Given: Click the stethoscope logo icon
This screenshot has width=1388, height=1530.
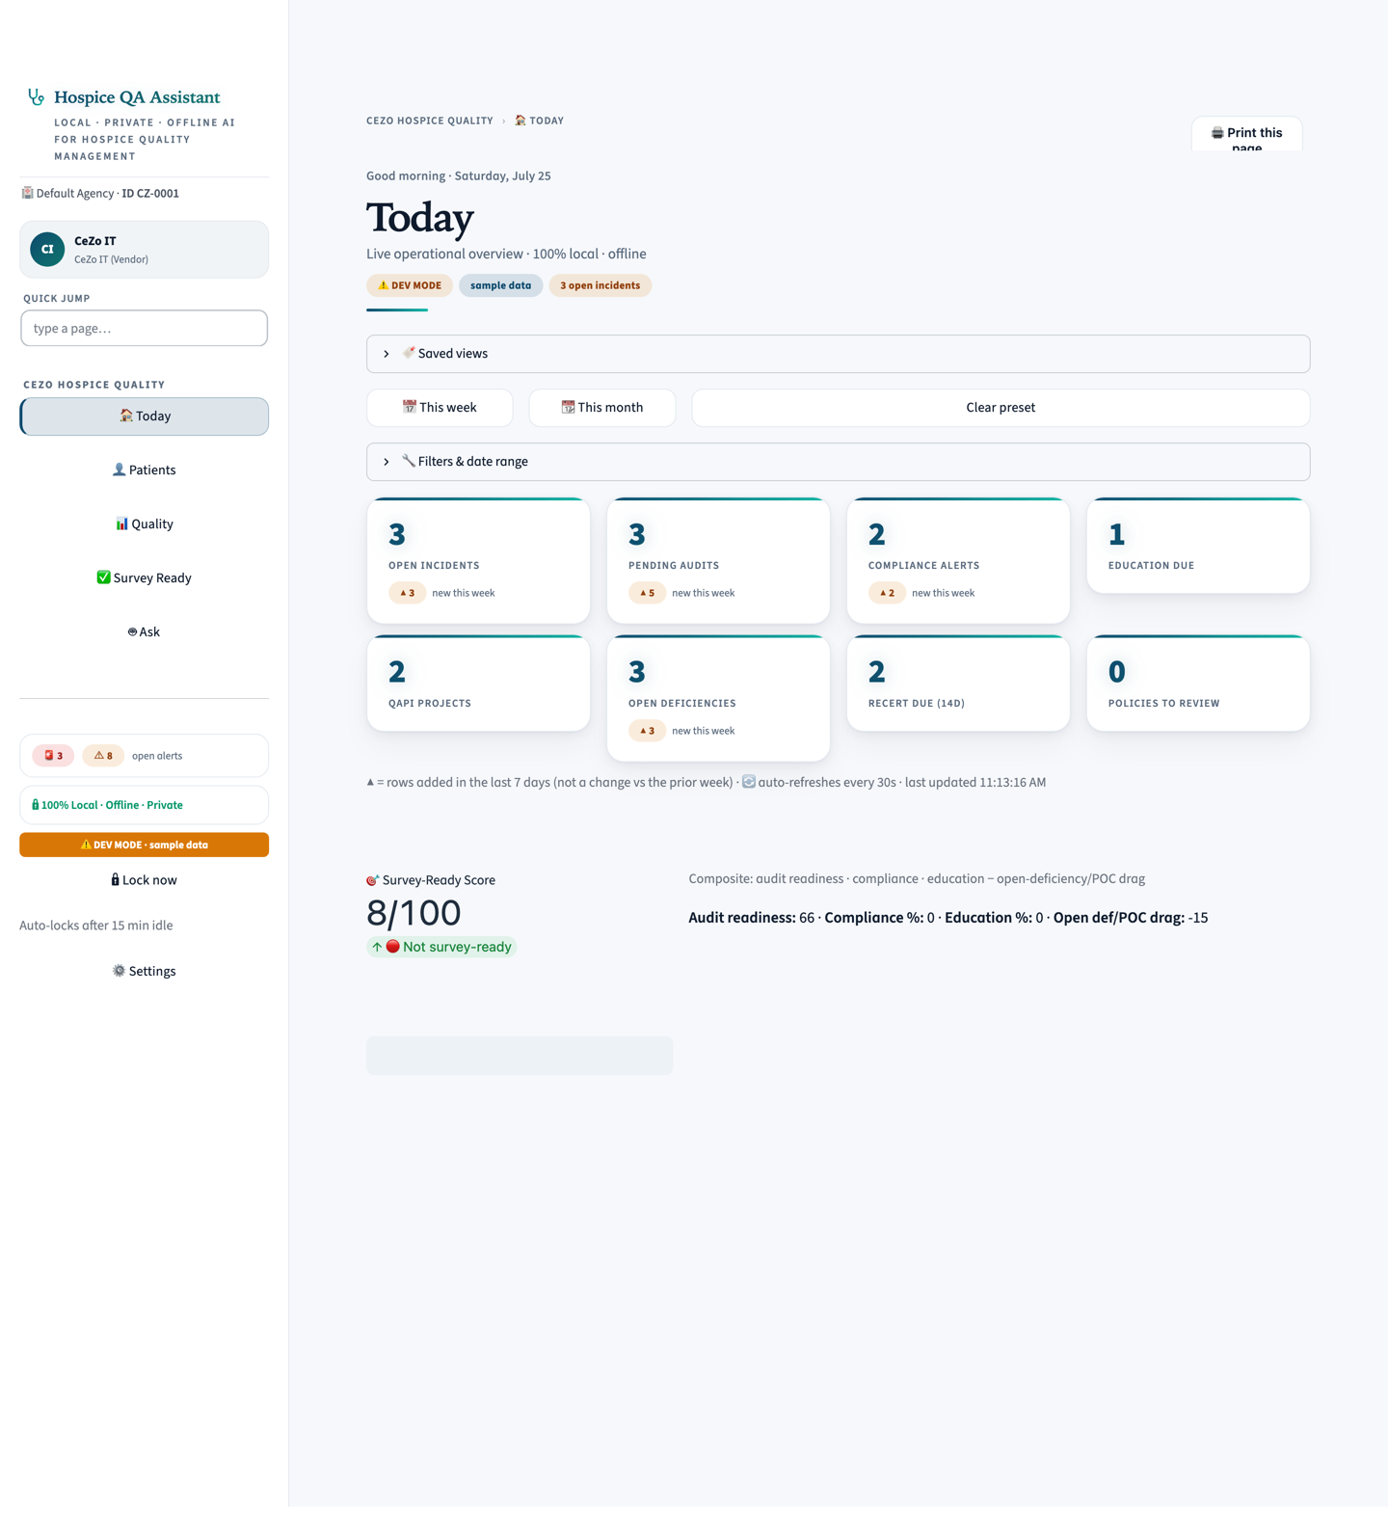Looking at the screenshot, I should [36, 96].
